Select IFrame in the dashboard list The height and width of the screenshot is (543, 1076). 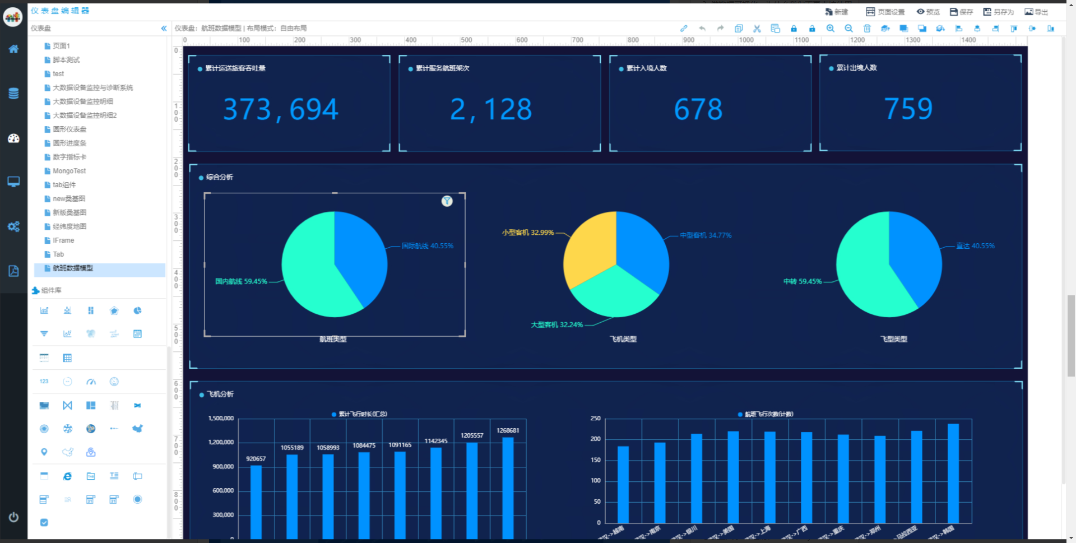tap(63, 240)
